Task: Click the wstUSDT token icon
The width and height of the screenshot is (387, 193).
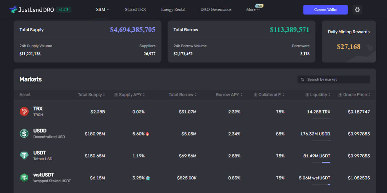Action: tap(24, 178)
